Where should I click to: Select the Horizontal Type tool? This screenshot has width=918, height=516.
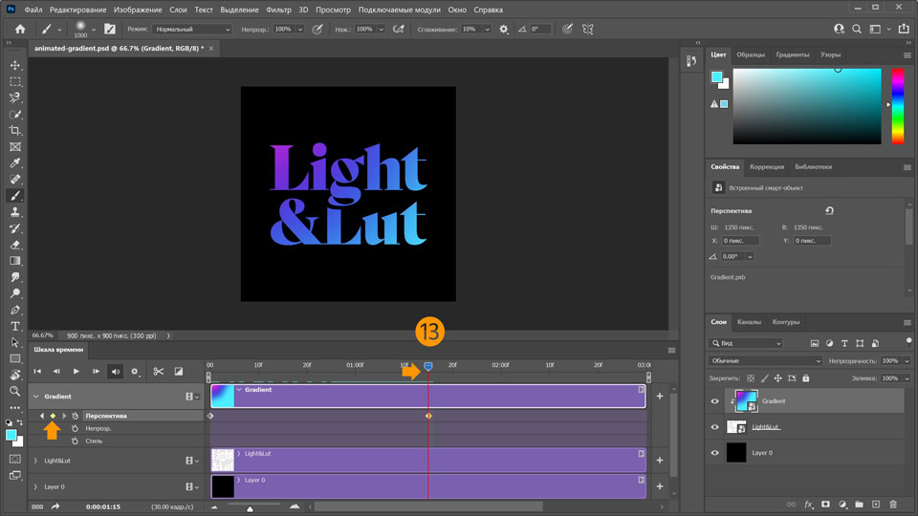click(15, 326)
